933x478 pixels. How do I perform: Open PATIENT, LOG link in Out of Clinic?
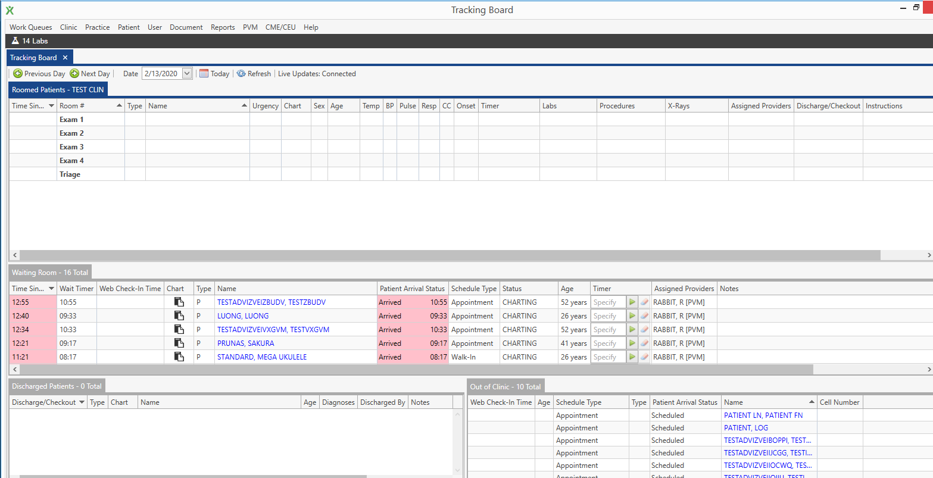[746, 428]
